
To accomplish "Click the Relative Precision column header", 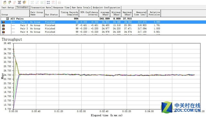I will tap(154, 13).
